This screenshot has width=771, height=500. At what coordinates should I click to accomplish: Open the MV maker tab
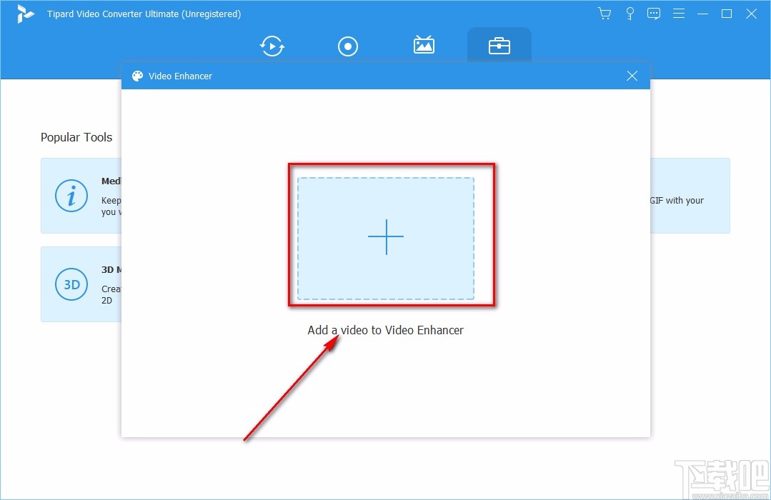point(423,45)
